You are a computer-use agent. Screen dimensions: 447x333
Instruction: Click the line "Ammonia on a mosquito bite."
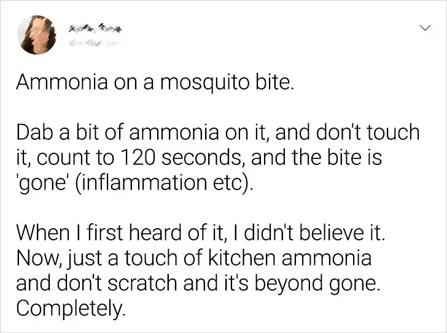(155, 83)
